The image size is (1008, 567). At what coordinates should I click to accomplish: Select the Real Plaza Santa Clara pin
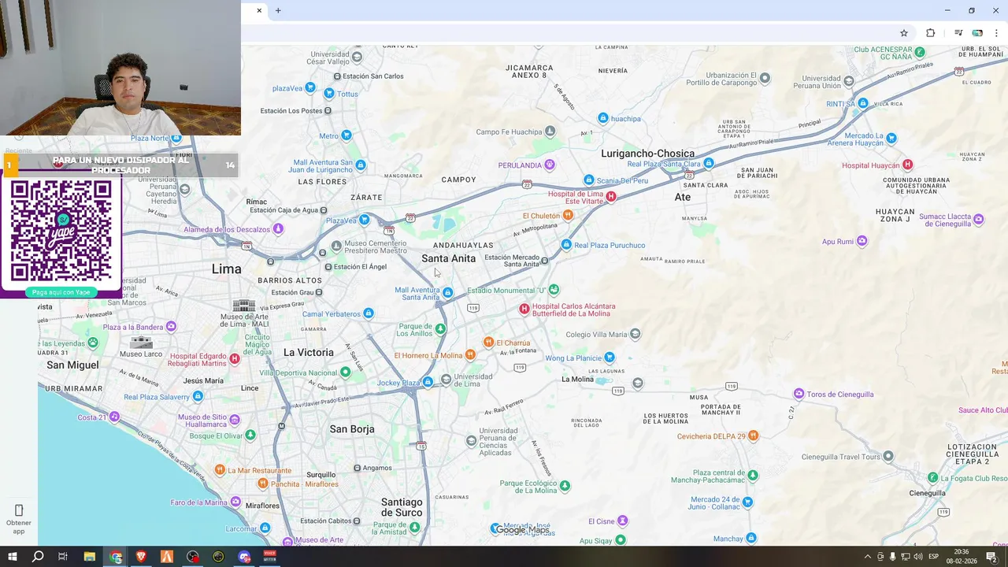(709, 163)
